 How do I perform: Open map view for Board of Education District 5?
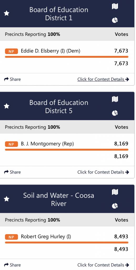coord(115,99)
